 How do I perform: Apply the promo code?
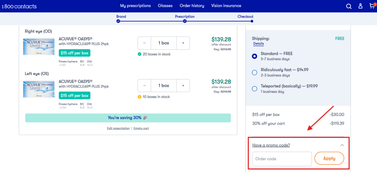[329, 158]
